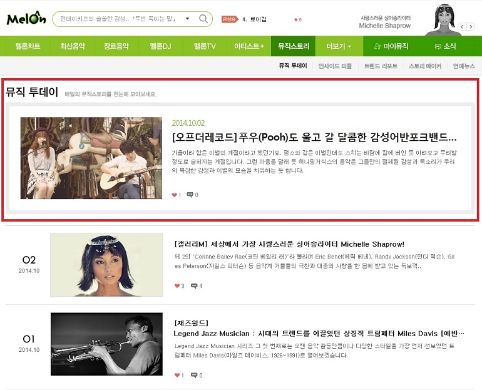Open Legend Jazz Musician Miles Davis title
This screenshot has width=482, height=390.
point(319,334)
